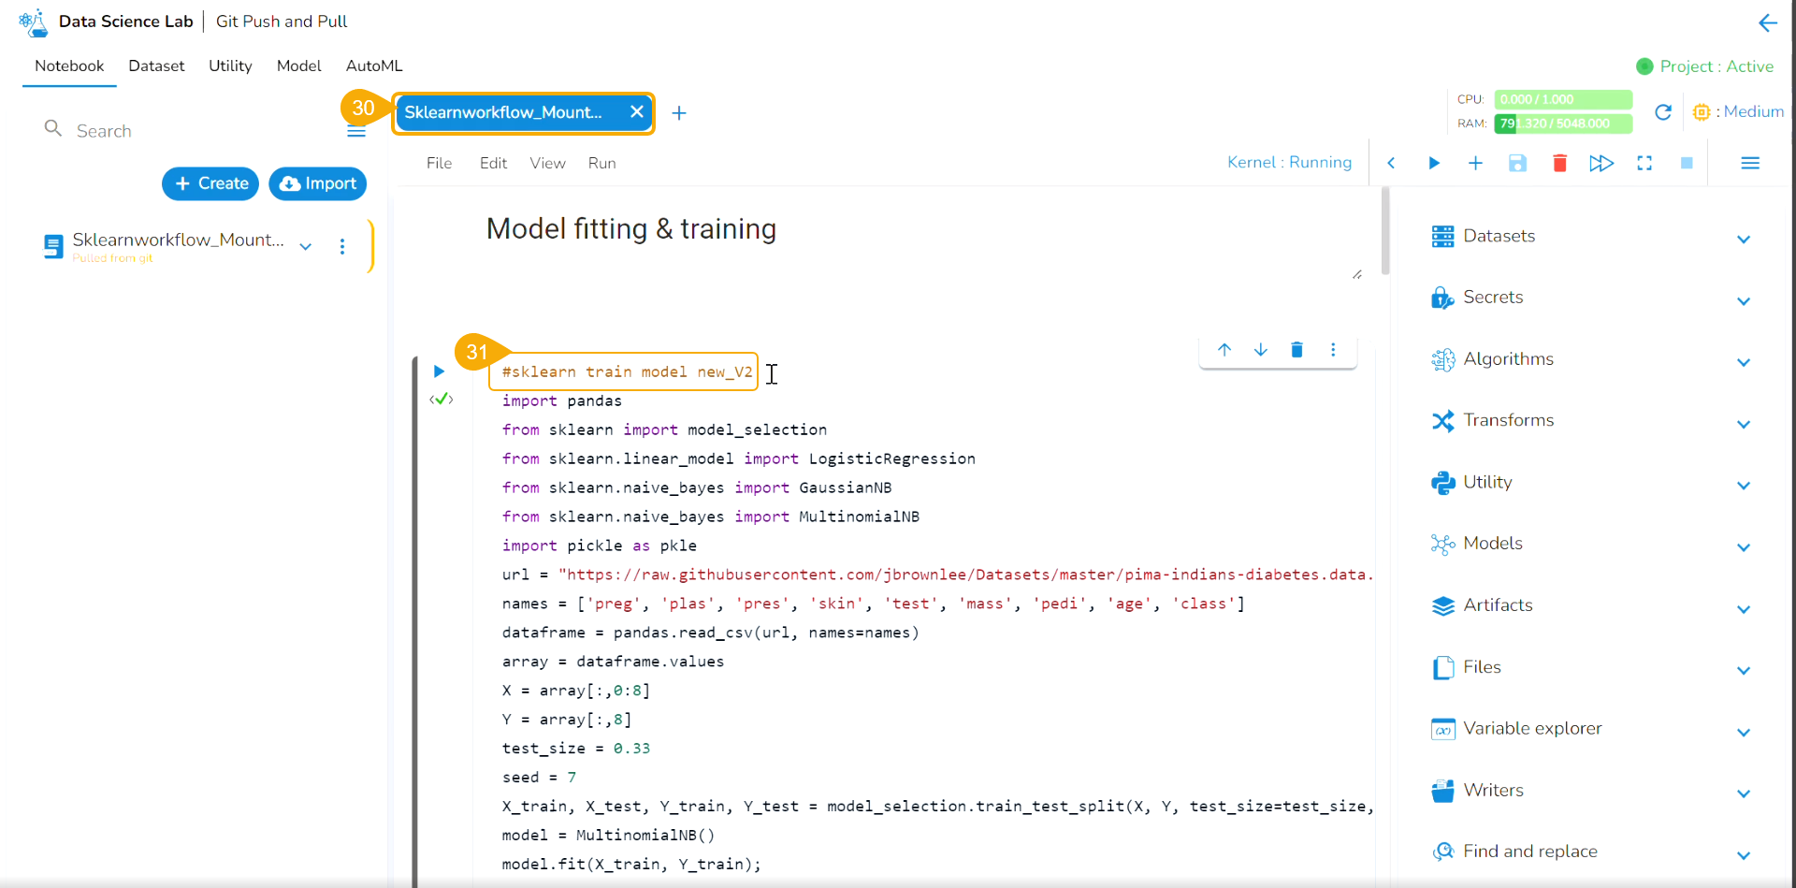Run all cells with the fast-forward icon

coord(1601,163)
